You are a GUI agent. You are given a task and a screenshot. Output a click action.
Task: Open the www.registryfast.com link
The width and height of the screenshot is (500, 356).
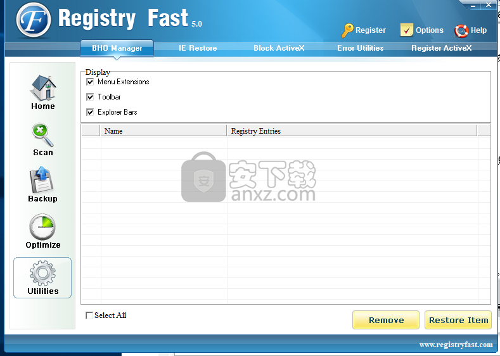pos(456,345)
